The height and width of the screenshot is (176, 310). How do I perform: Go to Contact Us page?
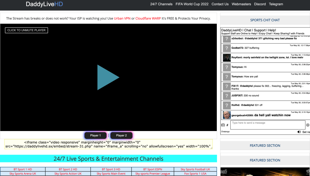[x=220, y=4]
